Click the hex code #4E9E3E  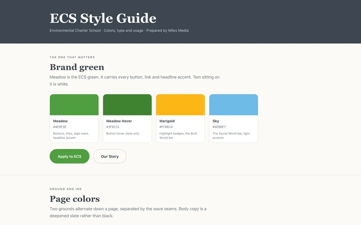coord(60,127)
